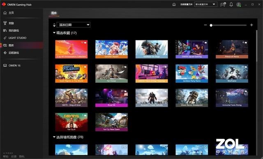Screen dimensions: 263x159
Task: Select the 图库 tab at top
Action: tap(54, 13)
